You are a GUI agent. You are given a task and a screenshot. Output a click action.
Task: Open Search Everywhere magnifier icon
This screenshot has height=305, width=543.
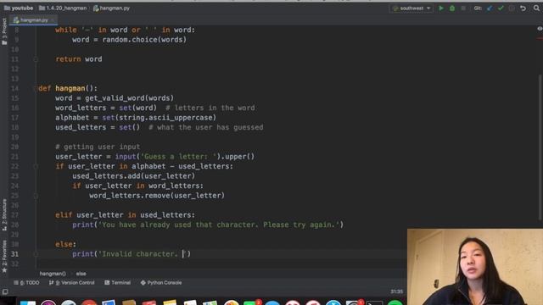(x=536, y=8)
